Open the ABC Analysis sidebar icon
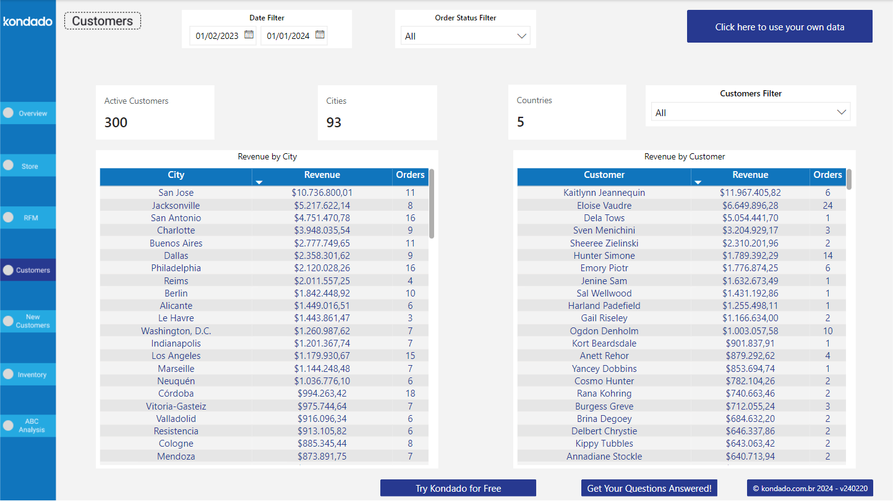Viewport: 893px width, 501px height. click(x=9, y=425)
